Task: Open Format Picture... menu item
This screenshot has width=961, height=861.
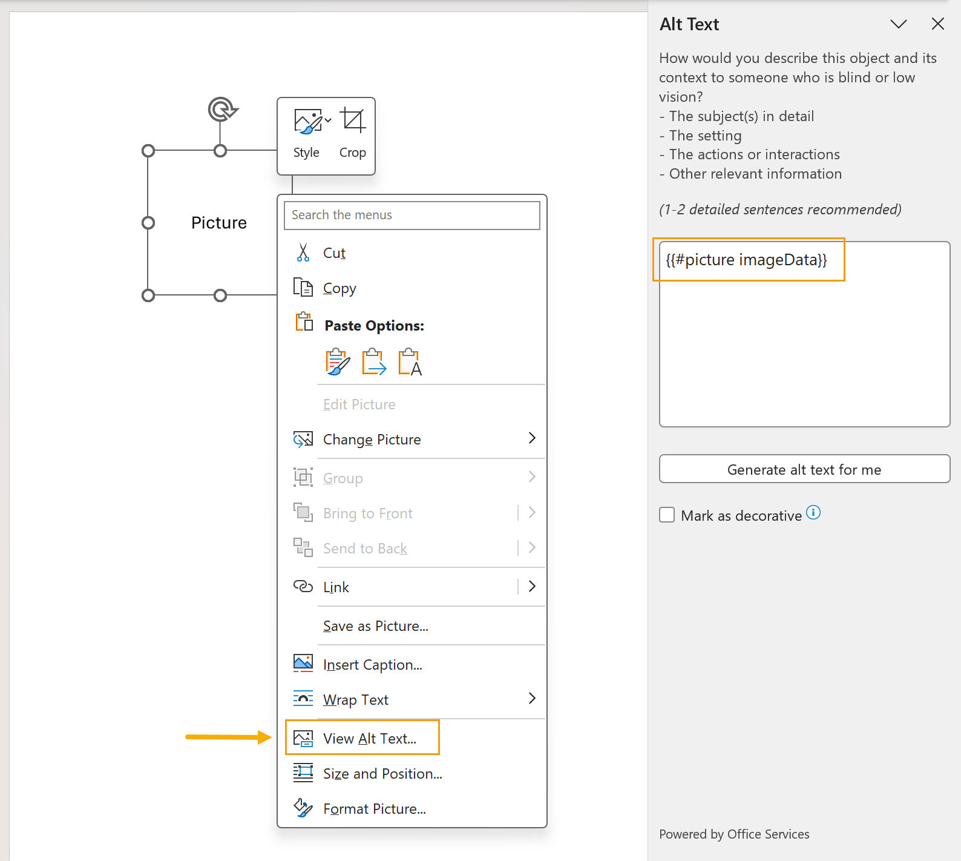Action: tap(412, 809)
